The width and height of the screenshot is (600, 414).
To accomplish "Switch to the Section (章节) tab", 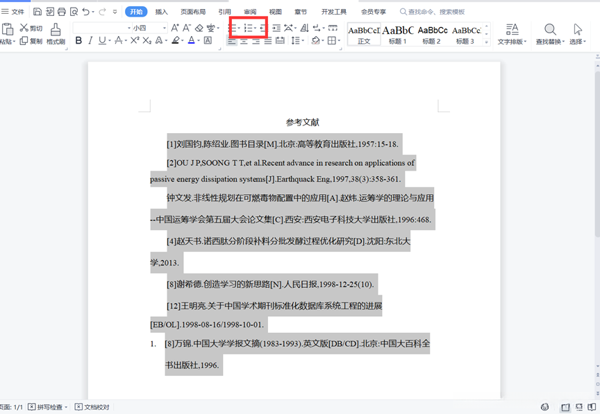I will point(301,12).
